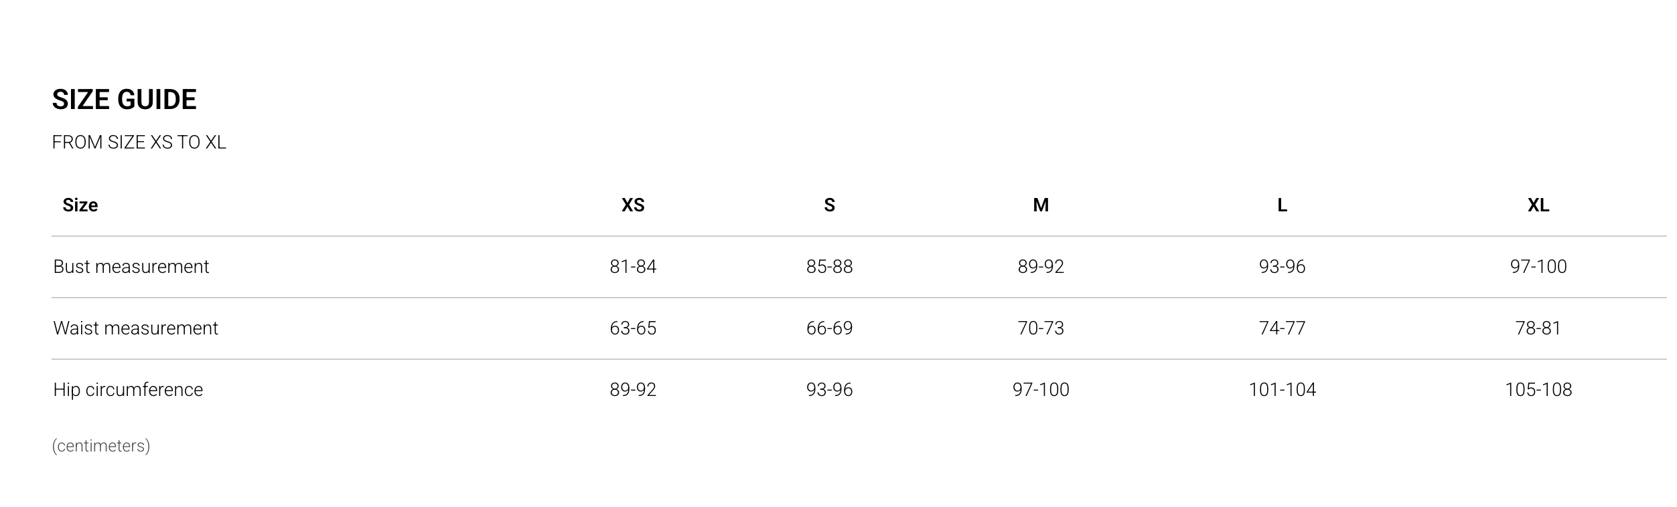Click the L waist value 74-77
Screen dimensions: 1677x507
coord(1282,328)
